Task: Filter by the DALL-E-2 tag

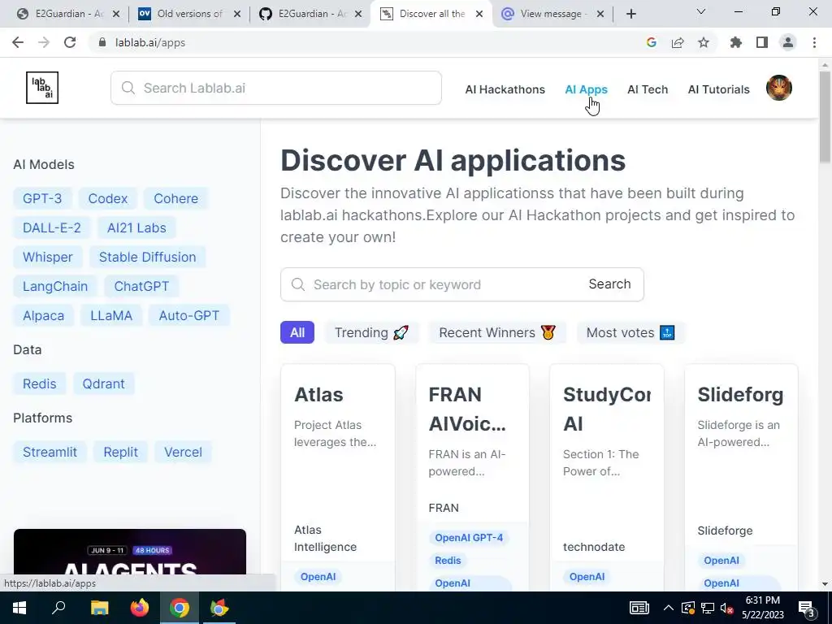Action: [51, 227]
